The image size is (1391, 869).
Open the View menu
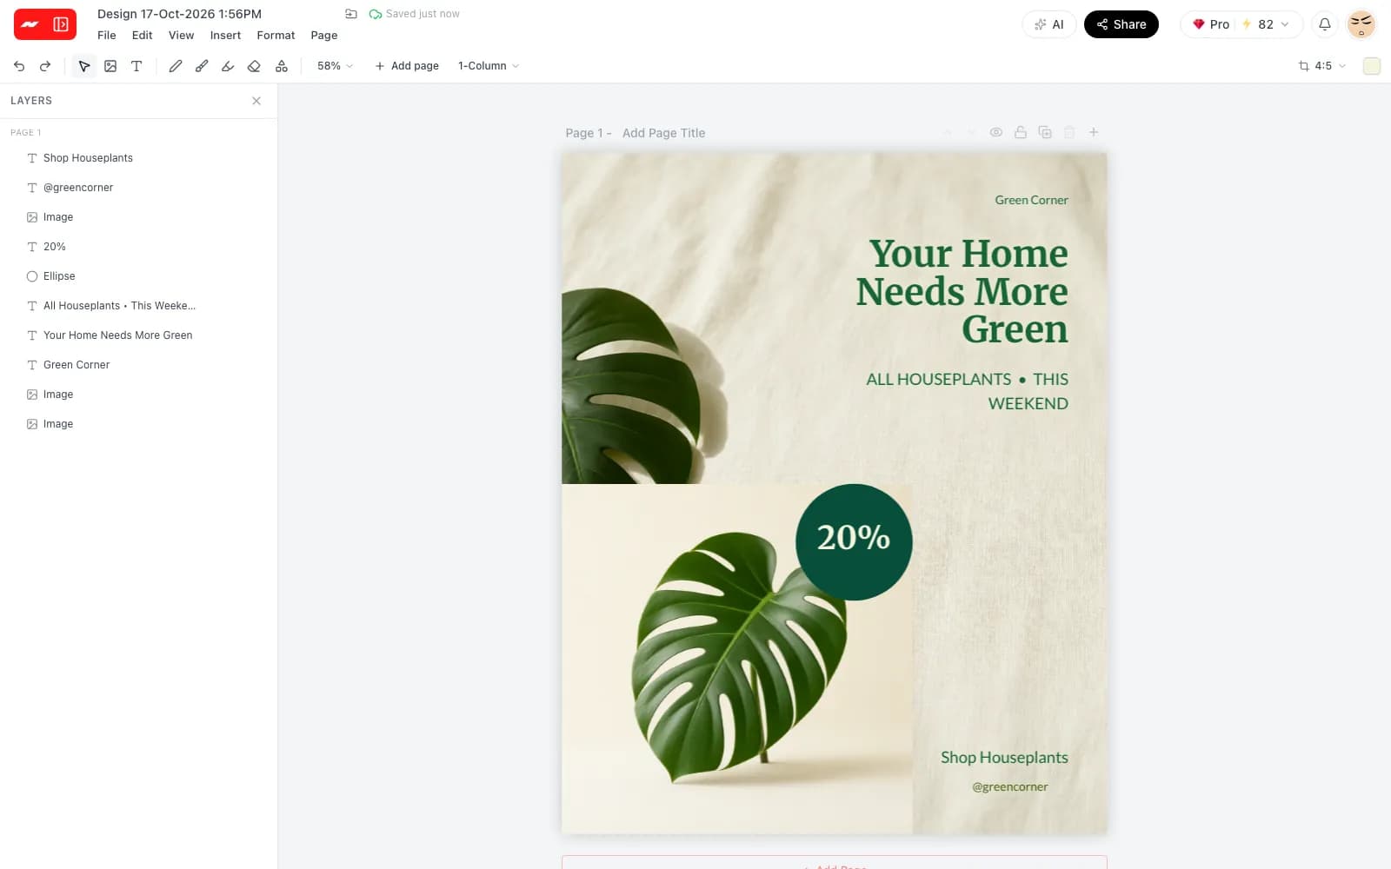181,36
